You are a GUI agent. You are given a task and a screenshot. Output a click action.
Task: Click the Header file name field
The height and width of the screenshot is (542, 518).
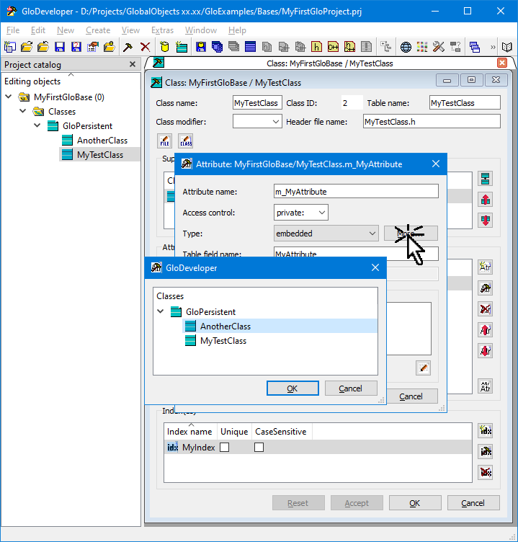tap(432, 122)
